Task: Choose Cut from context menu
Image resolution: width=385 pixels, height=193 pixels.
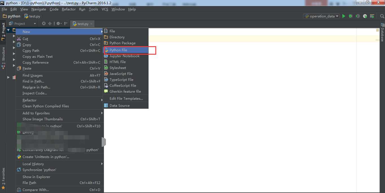Action: [60, 39]
